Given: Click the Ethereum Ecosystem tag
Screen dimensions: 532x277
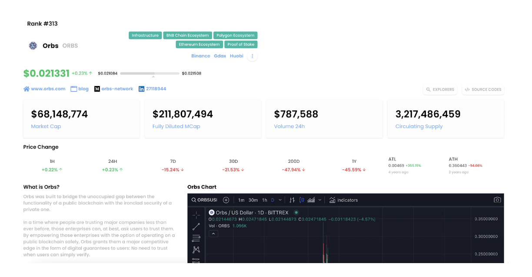Looking at the screenshot, I should 199,44.
